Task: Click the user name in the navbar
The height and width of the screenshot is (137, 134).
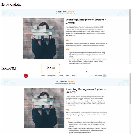Action: point(98,76)
